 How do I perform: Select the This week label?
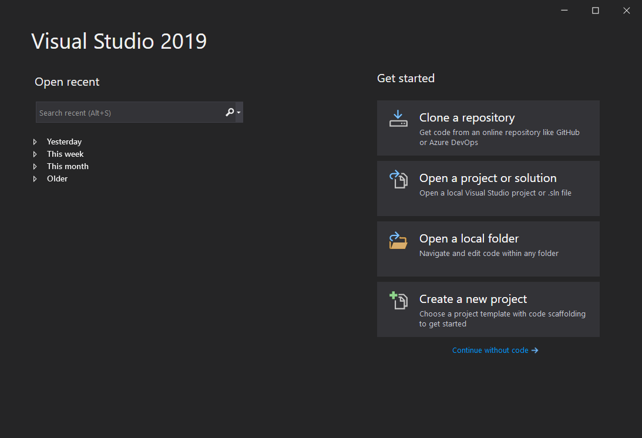65,154
